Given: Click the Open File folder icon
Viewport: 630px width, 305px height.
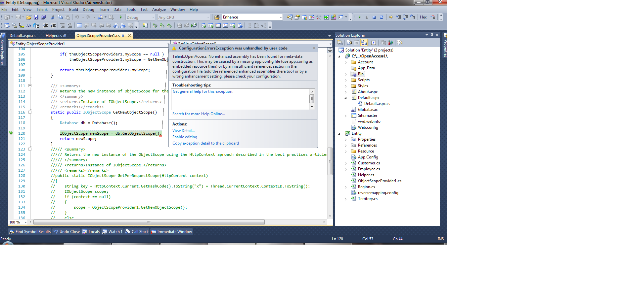Looking at the screenshot, I should tap(29, 17).
